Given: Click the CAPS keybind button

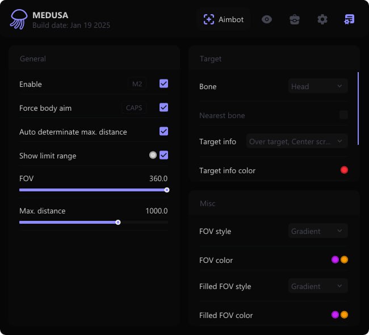Looking at the screenshot, I should click(x=134, y=108).
